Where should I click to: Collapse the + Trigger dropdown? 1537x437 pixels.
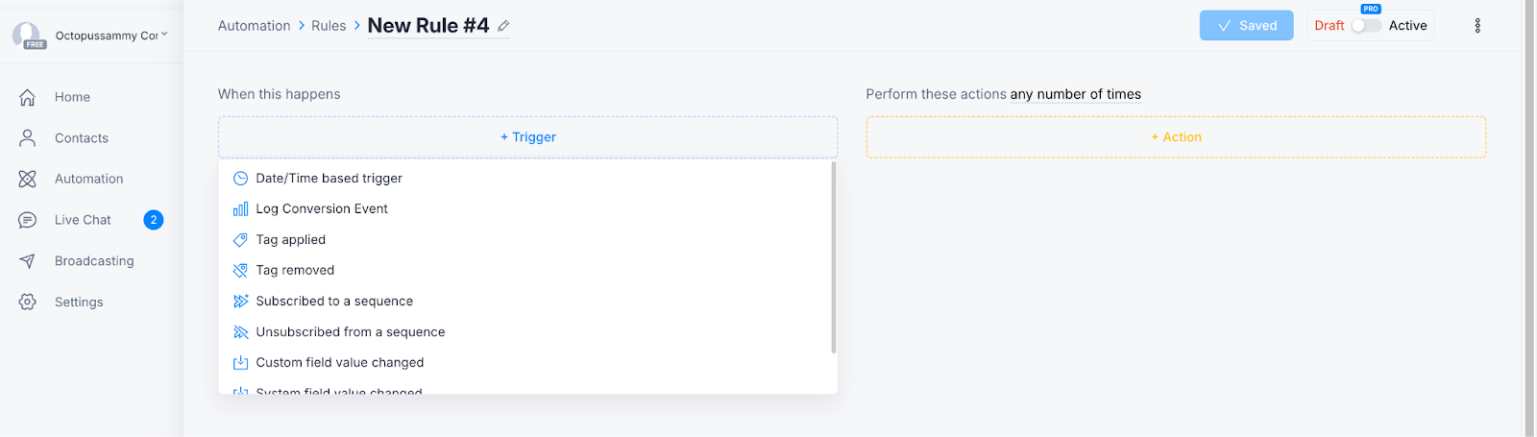[x=527, y=137]
